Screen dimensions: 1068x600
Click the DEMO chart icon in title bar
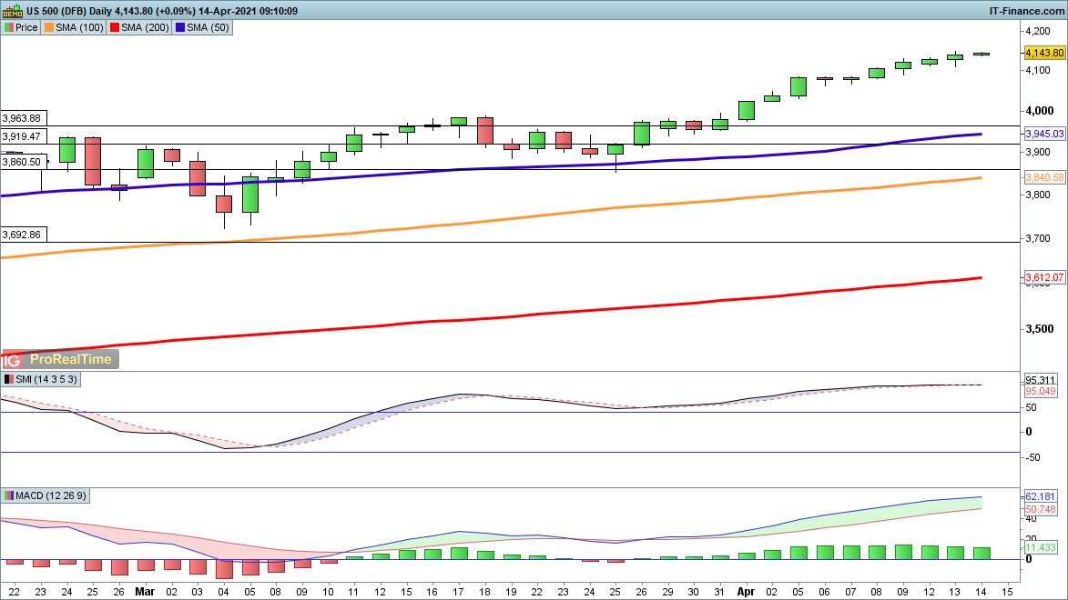[x=13, y=11]
